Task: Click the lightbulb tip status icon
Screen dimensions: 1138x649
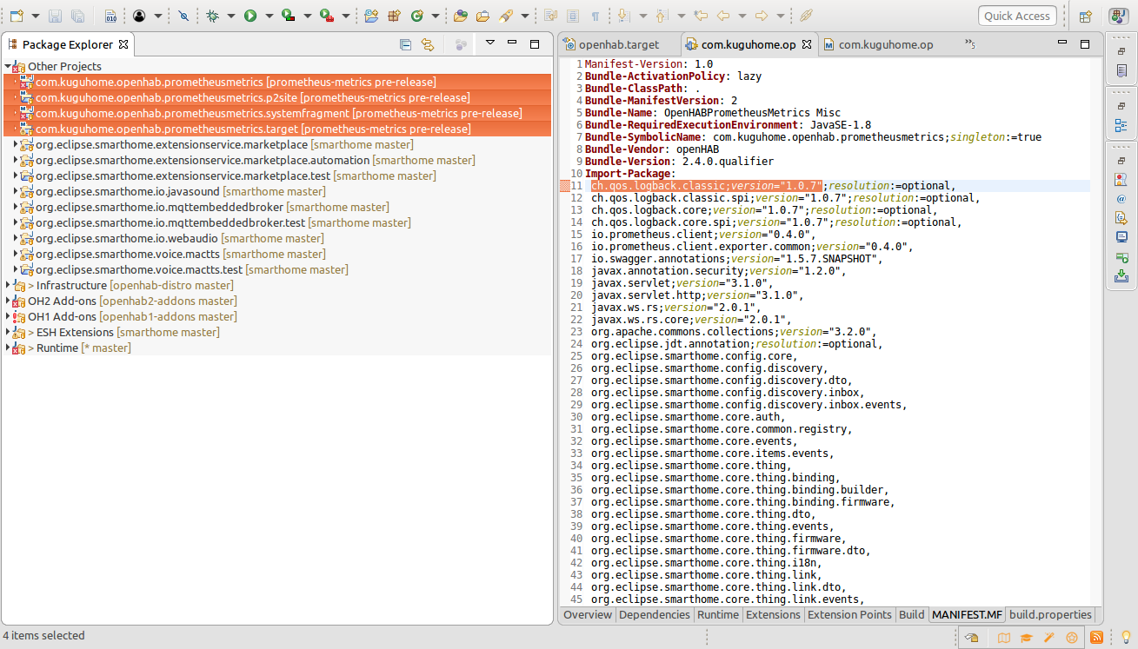Action: tap(1126, 638)
